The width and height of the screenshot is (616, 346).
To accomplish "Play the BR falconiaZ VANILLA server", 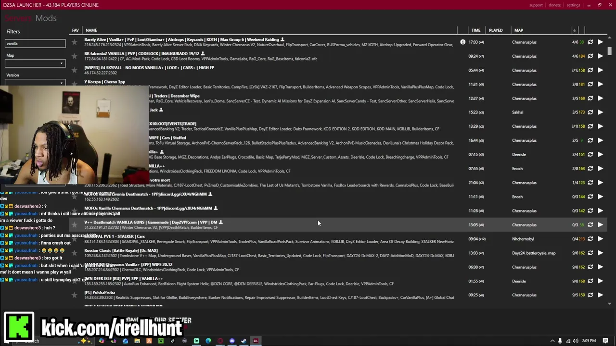I will click(x=600, y=56).
